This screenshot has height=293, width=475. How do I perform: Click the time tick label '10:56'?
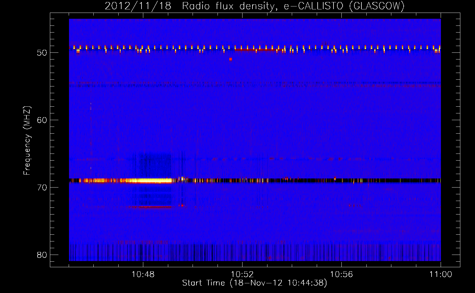coord(341,275)
